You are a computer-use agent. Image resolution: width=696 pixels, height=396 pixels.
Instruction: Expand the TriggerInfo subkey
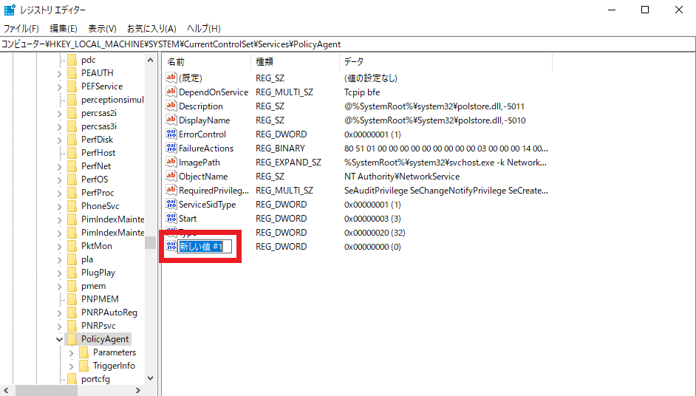[x=72, y=366]
